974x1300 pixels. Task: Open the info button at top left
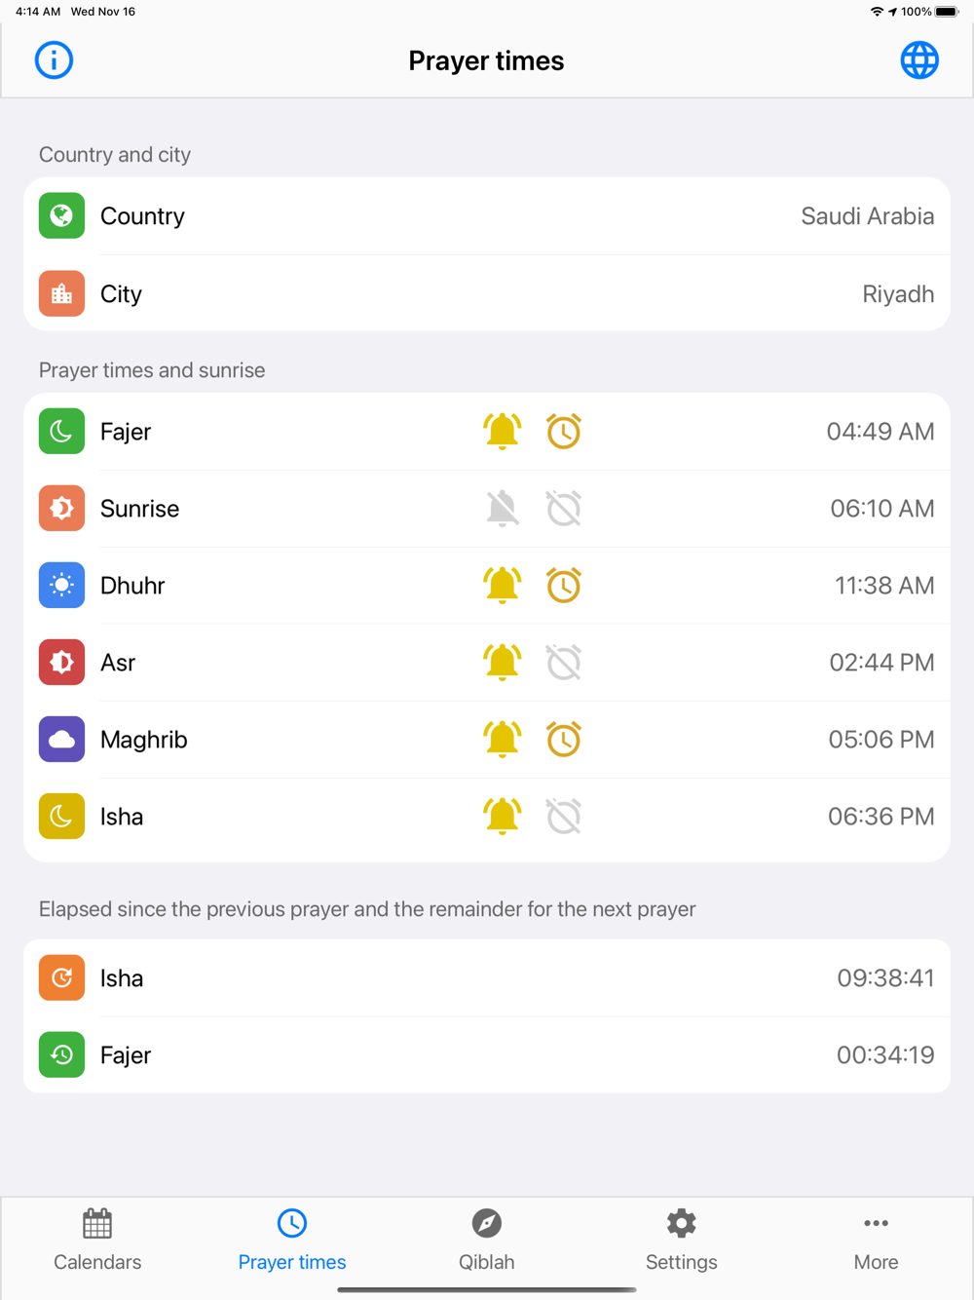click(x=54, y=60)
